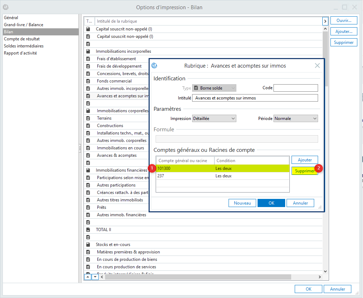The width and height of the screenshot is (363, 298).
Task: Click the app icon in Rubrique dialog title
Action: tap(154, 65)
